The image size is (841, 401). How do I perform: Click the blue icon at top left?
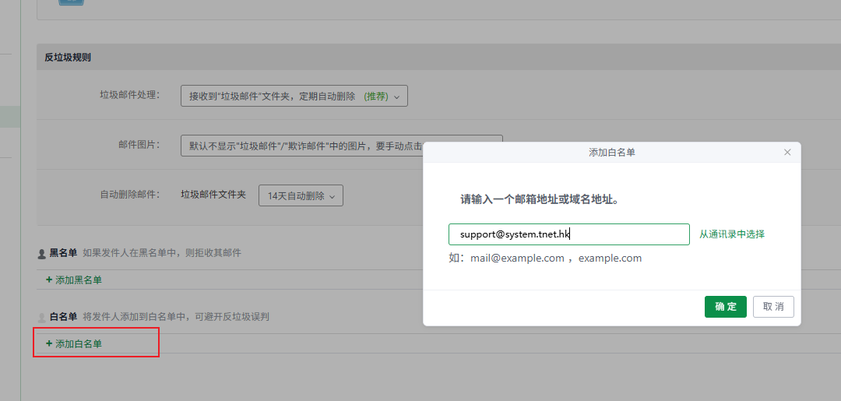72,2
